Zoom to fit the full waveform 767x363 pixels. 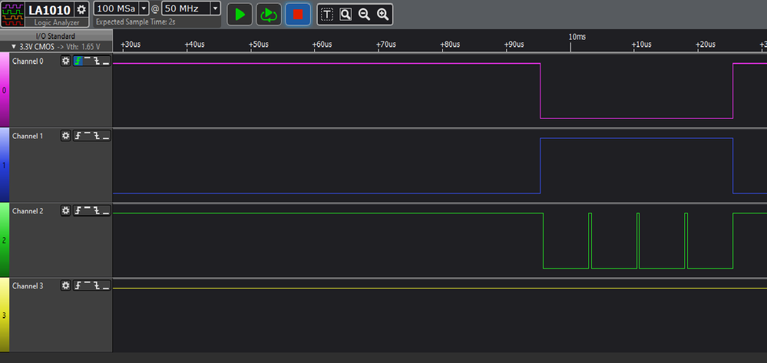[345, 15]
